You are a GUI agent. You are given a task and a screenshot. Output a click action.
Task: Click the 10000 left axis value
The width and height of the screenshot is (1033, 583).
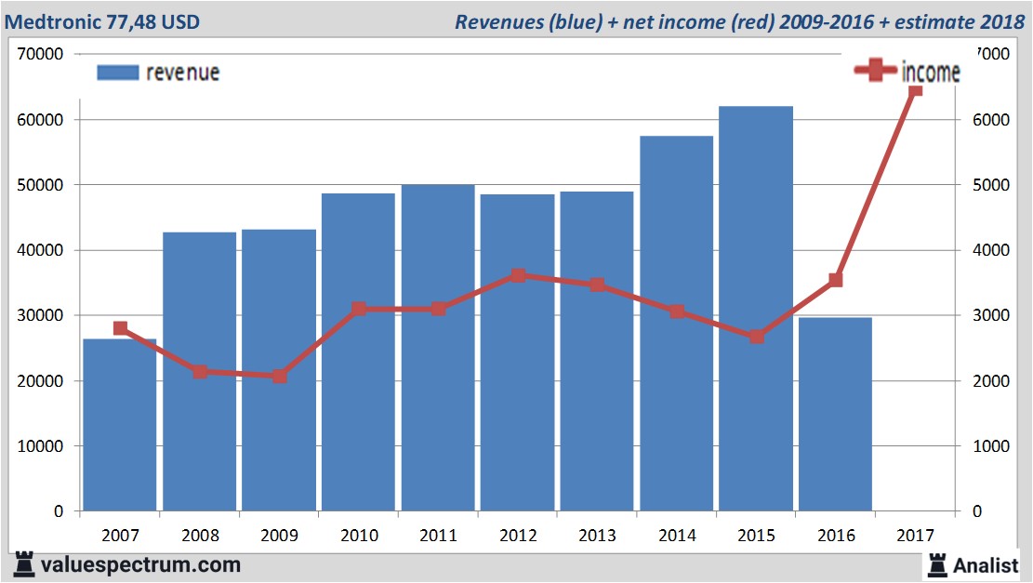(x=40, y=446)
